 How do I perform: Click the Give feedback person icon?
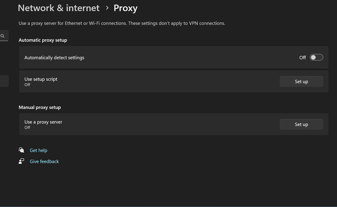(x=21, y=161)
